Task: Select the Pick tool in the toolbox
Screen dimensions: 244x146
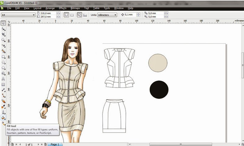Action: pyautogui.click(x=3, y=23)
